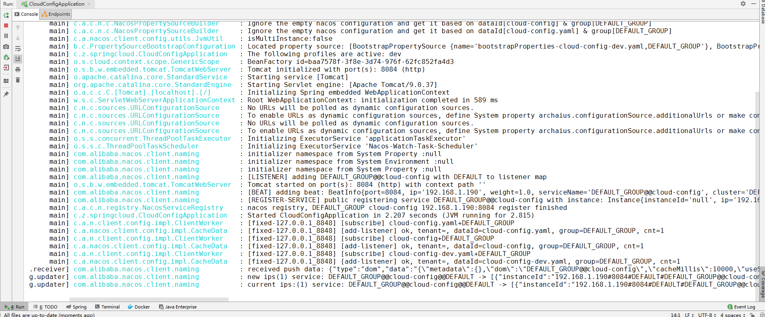
Task: Close the CloudConfigApplication run tab
Action: pos(89,4)
